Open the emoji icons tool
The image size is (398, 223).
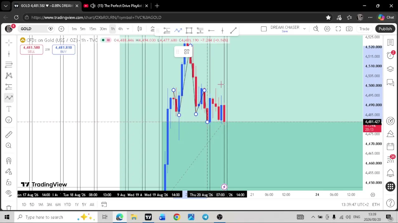pyautogui.click(x=9, y=120)
